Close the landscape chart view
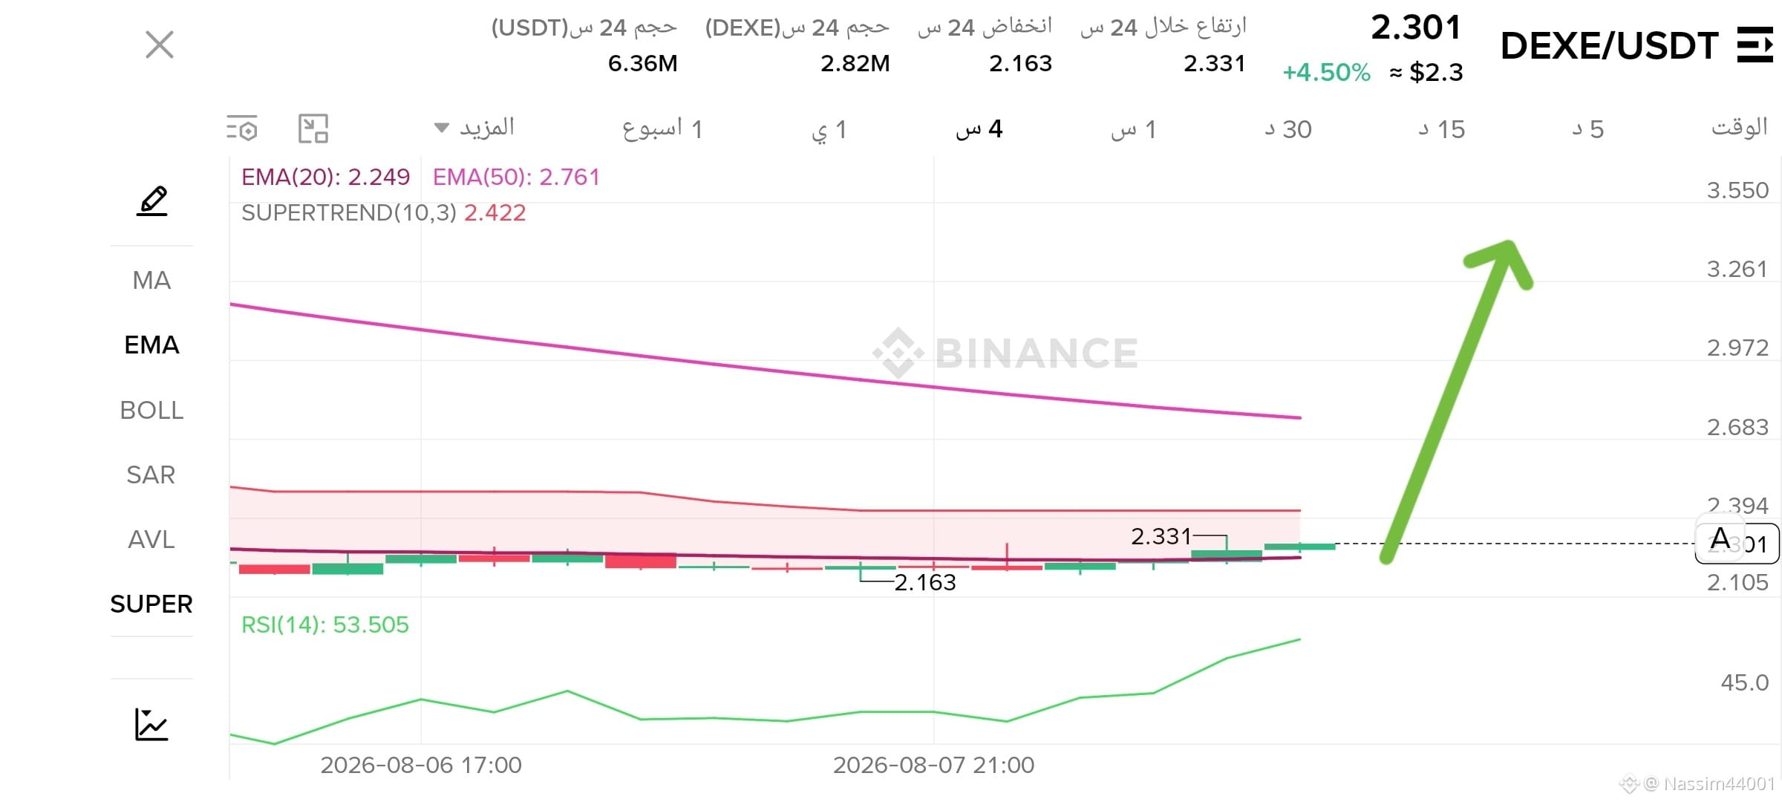Image resolution: width=1782 pixels, height=802 pixels. pyautogui.click(x=160, y=45)
